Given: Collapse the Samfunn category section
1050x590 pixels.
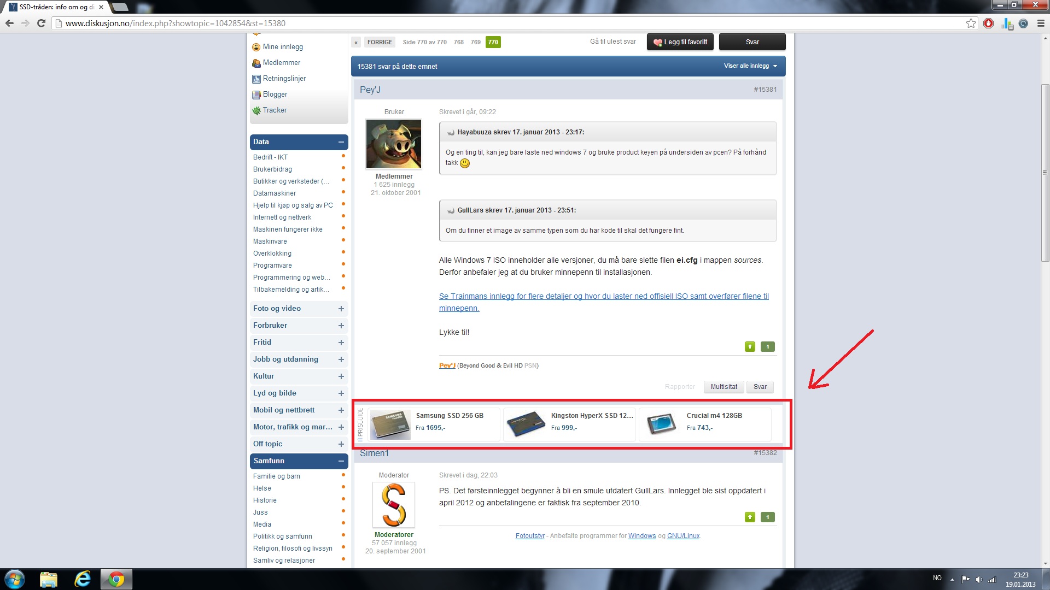Looking at the screenshot, I should tap(341, 461).
